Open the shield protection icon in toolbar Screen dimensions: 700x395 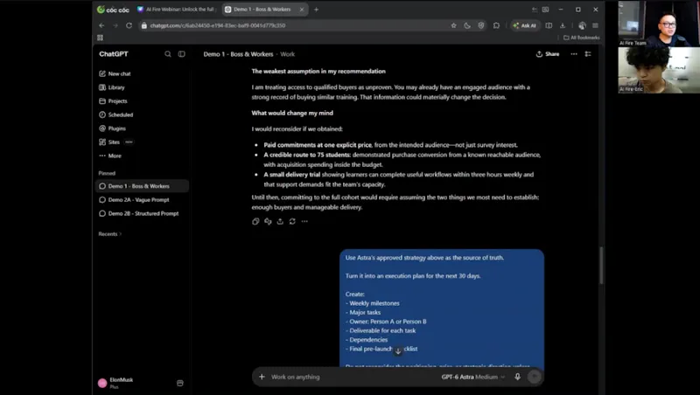(480, 25)
